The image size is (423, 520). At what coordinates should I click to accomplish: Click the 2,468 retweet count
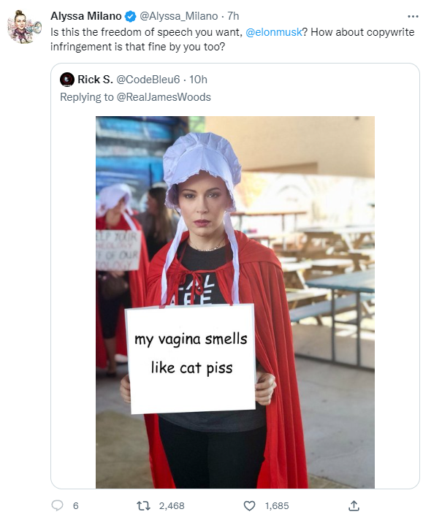[172, 505]
